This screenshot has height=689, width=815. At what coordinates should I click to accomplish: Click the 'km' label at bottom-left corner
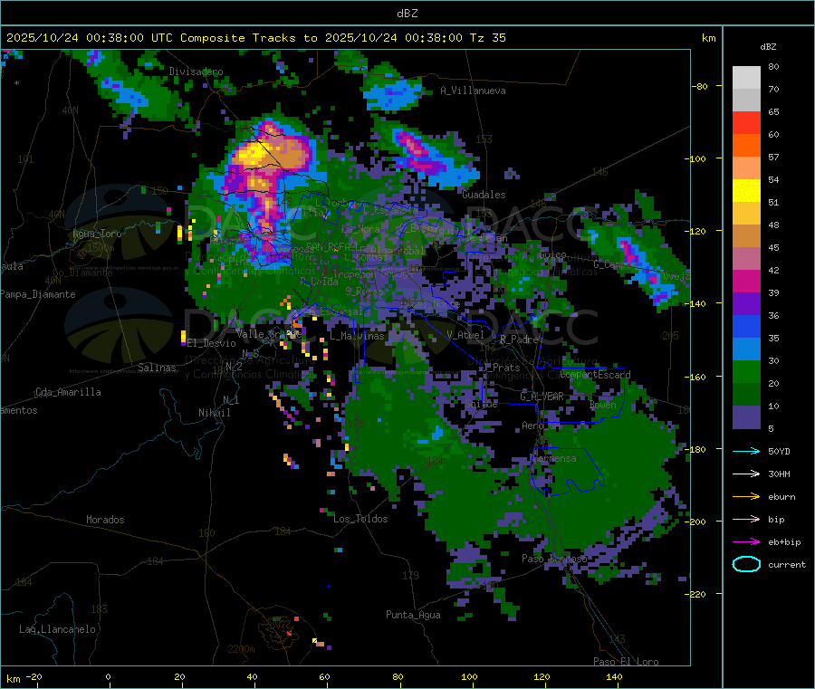coord(13,679)
